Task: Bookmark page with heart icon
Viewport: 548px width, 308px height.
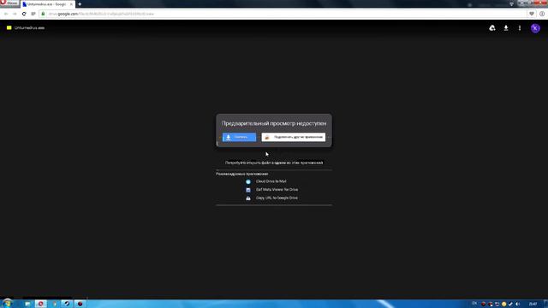Action: point(532,14)
